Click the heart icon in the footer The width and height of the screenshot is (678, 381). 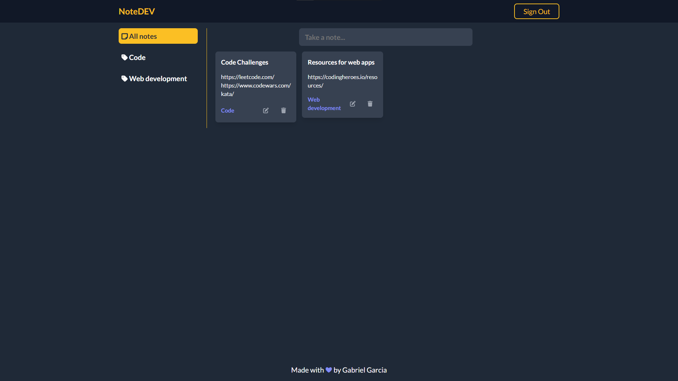pos(329,370)
